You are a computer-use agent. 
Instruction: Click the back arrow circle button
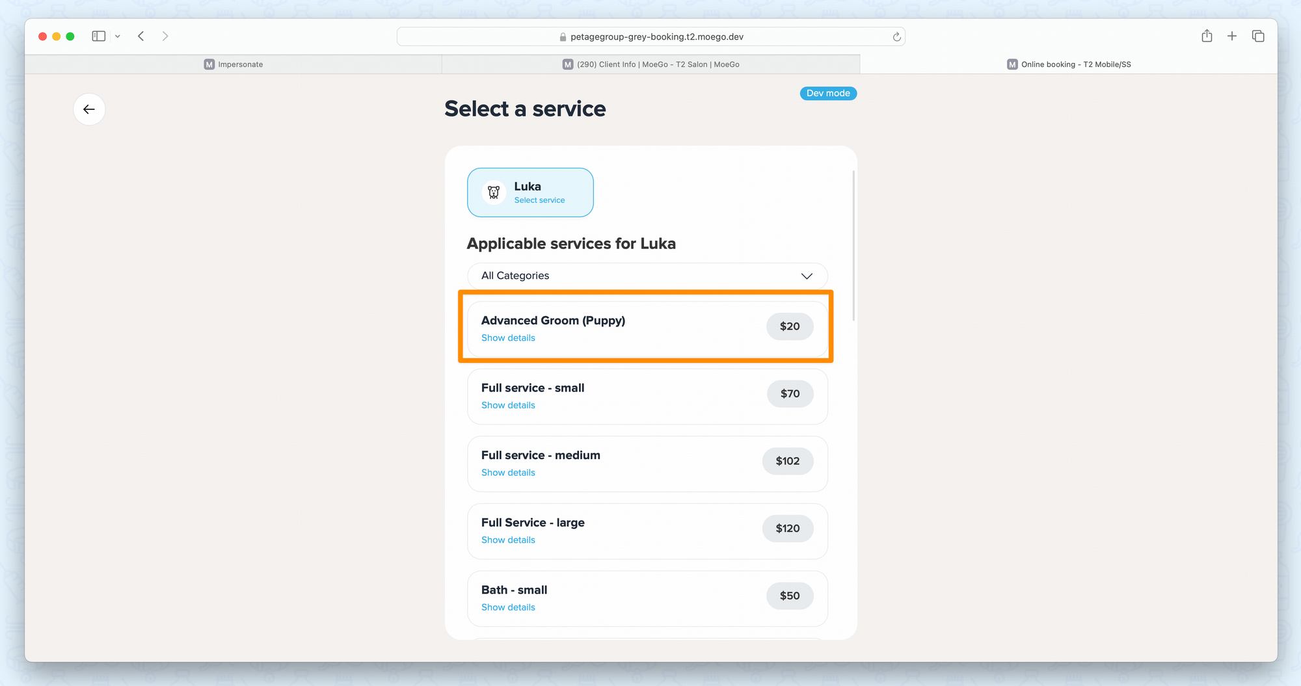pos(89,109)
